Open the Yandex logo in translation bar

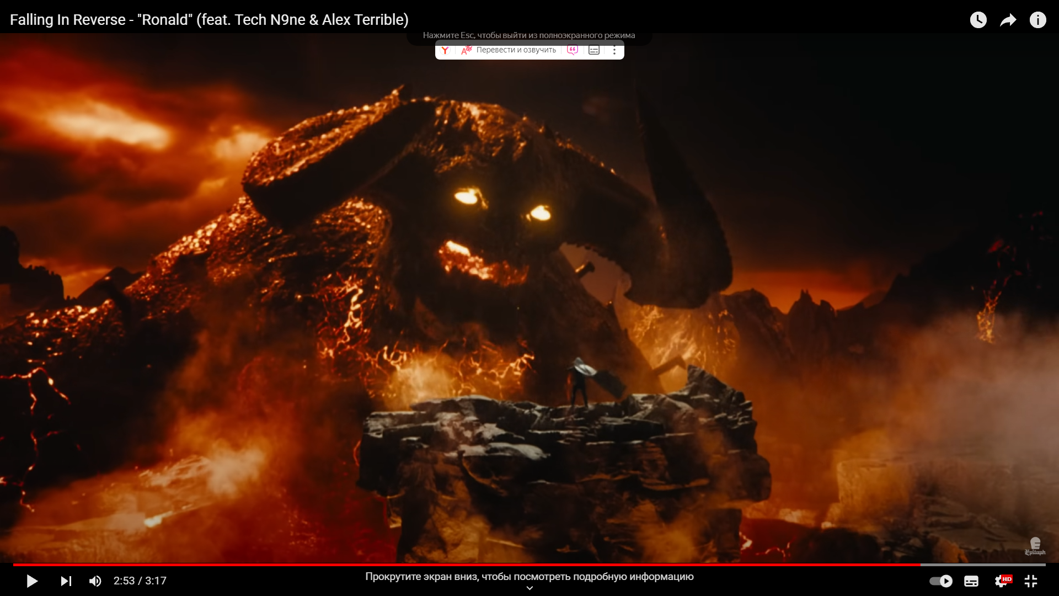point(445,50)
